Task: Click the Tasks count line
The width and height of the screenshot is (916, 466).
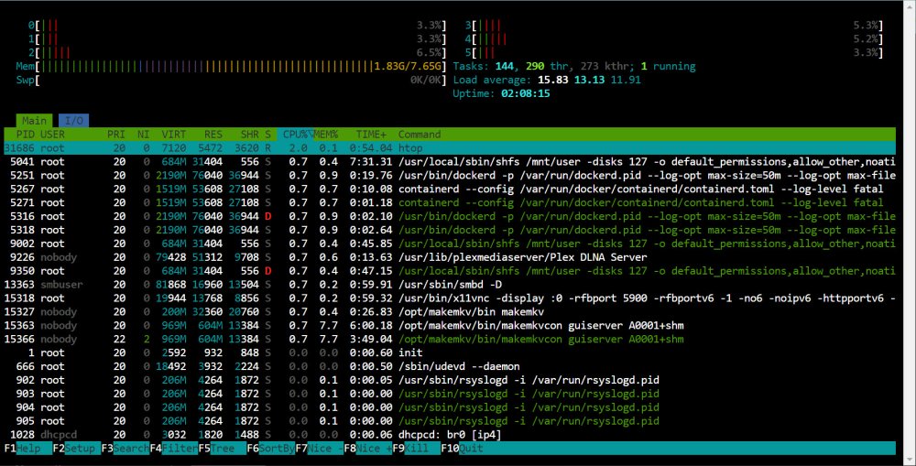Action: click(x=574, y=67)
